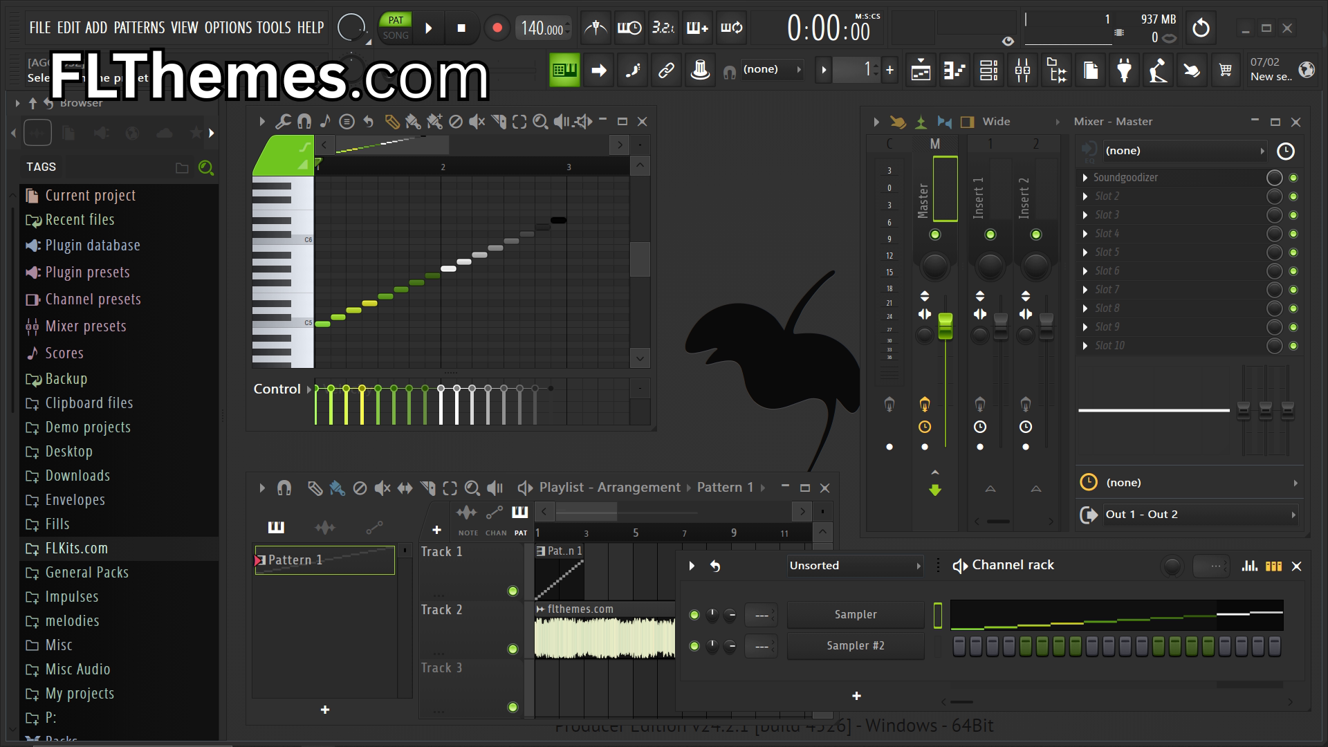Click the undo arrow in Channel rack
The width and height of the screenshot is (1328, 747).
[715, 566]
